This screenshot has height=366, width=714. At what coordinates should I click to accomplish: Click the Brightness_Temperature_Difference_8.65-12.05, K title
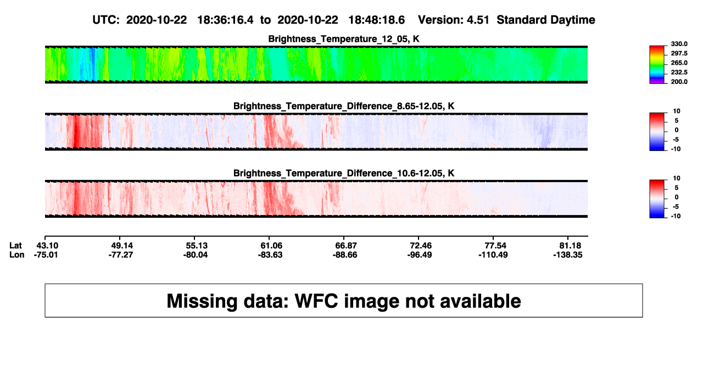[344, 106]
